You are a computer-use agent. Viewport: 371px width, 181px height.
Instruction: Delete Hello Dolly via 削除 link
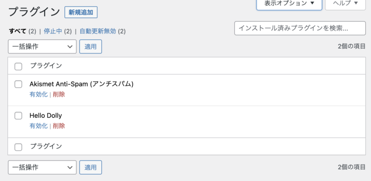pyautogui.click(x=59, y=126)
